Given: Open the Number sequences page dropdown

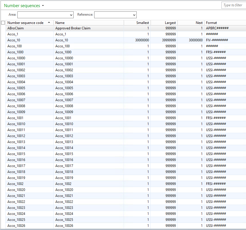Looking at the screenshot, I should (x=43, y=5).
